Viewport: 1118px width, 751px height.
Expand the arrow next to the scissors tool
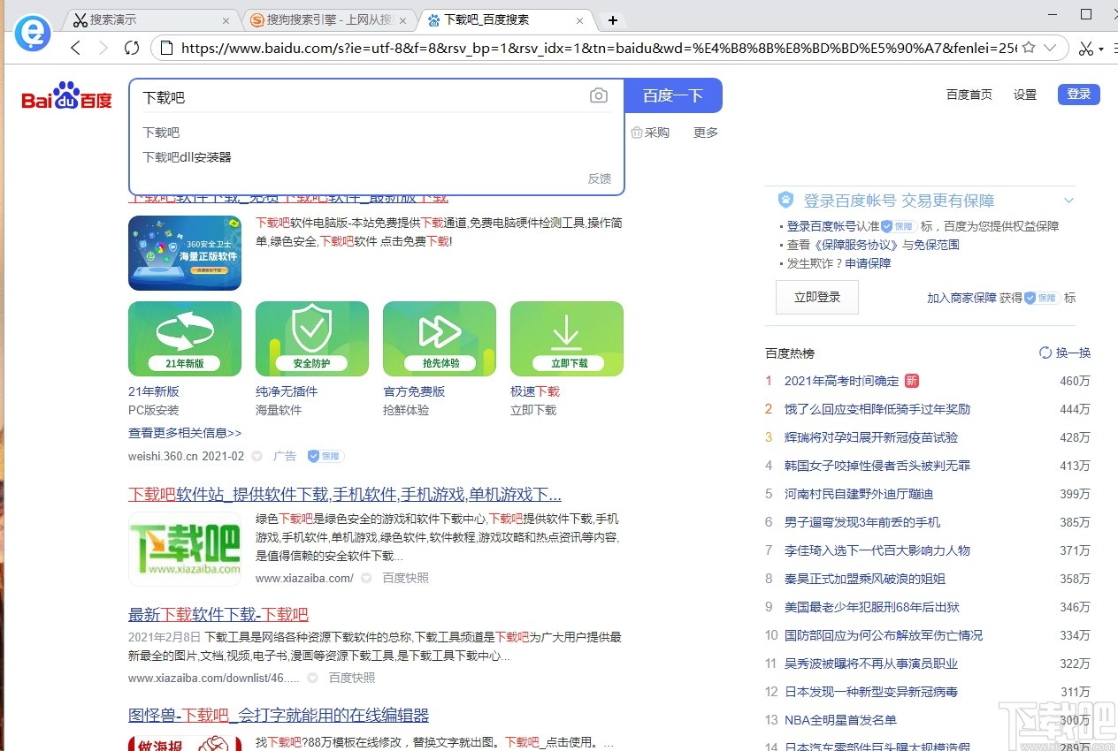[1099, 49]
